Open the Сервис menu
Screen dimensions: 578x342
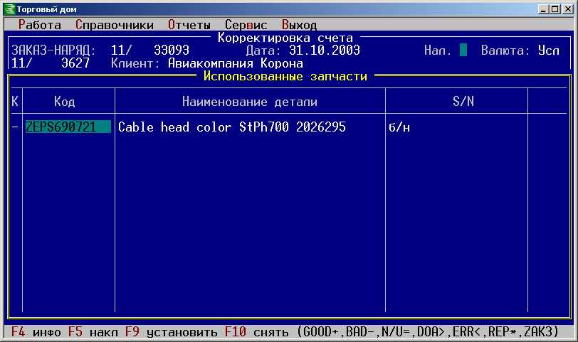(x=246, y=25)
